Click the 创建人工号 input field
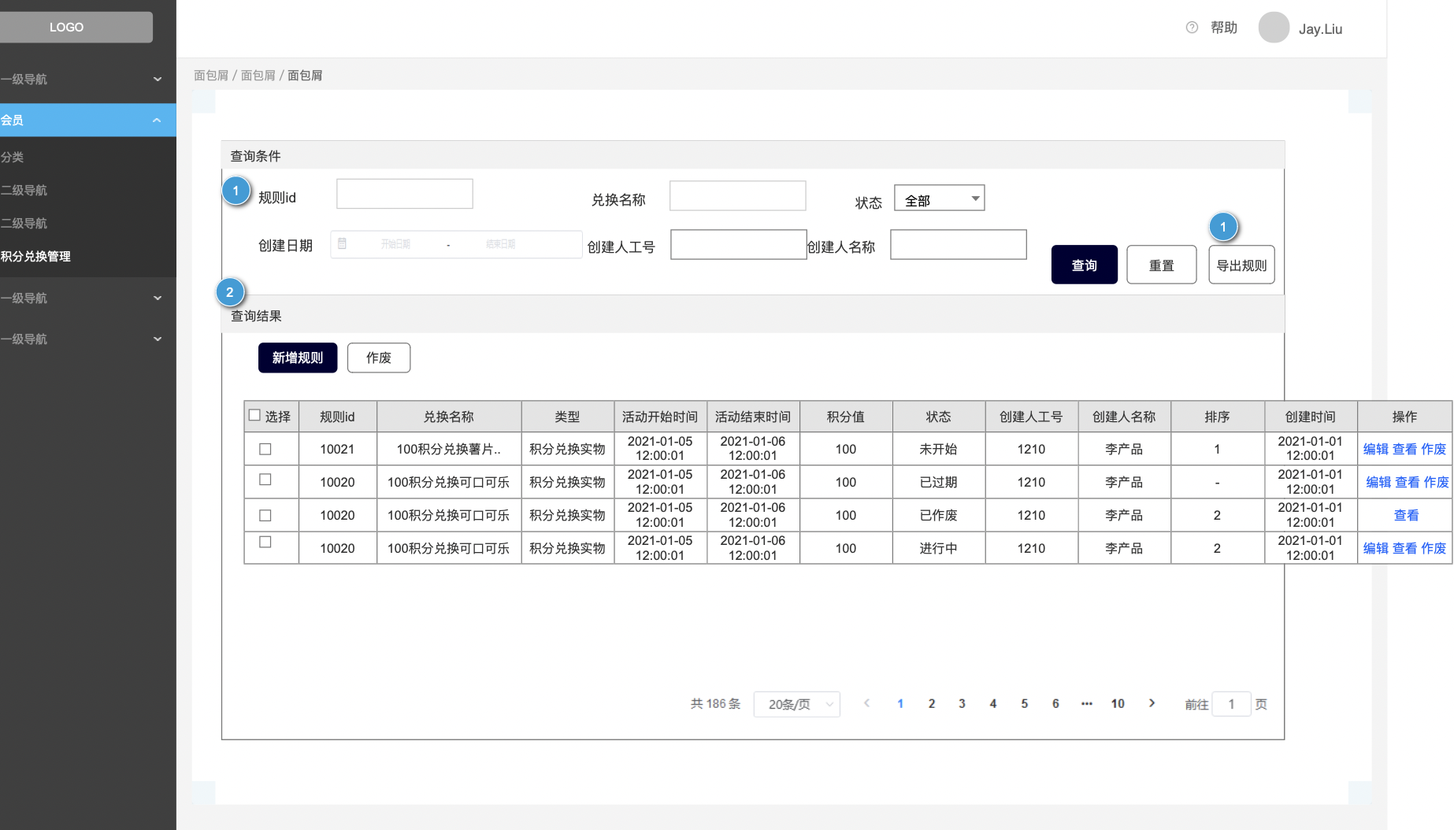The width and height of the screenshot is (1454, 830). click(739, 244)
